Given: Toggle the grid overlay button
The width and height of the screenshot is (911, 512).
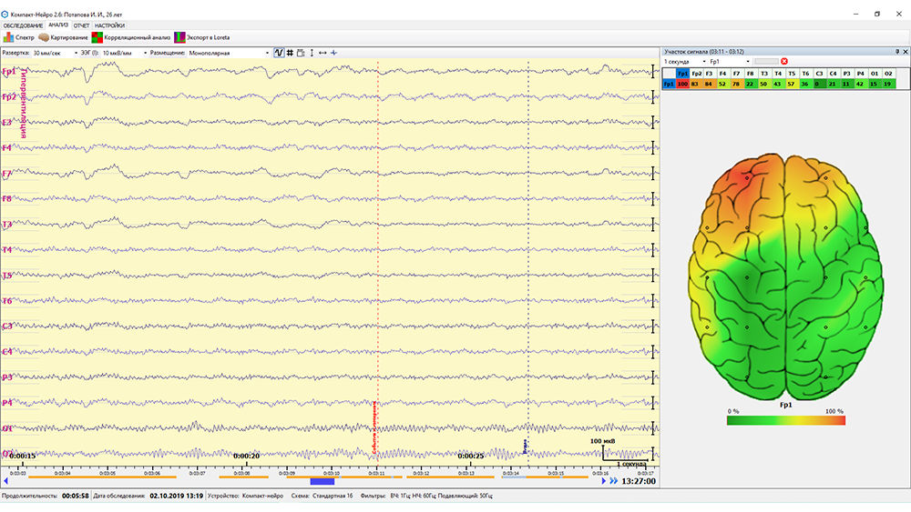Looking at the screenshot, I should pyautogui.click(x=290, y=53).
